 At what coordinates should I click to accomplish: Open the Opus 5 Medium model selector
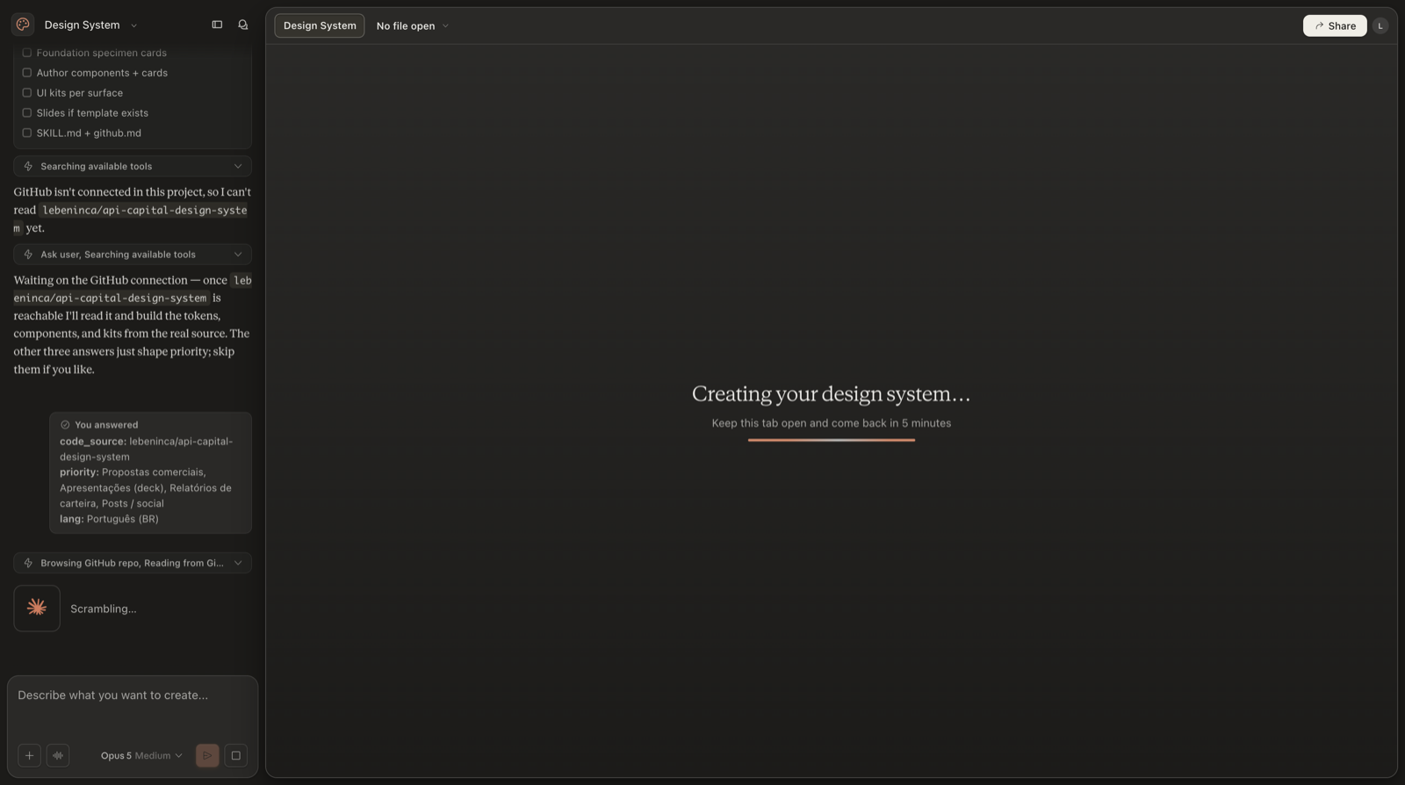click(x=141, y=755)
